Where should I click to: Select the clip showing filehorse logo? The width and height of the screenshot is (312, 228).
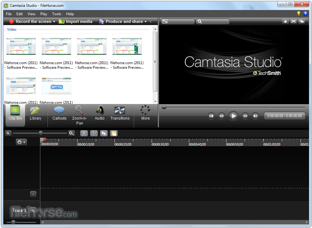[56, 86]
